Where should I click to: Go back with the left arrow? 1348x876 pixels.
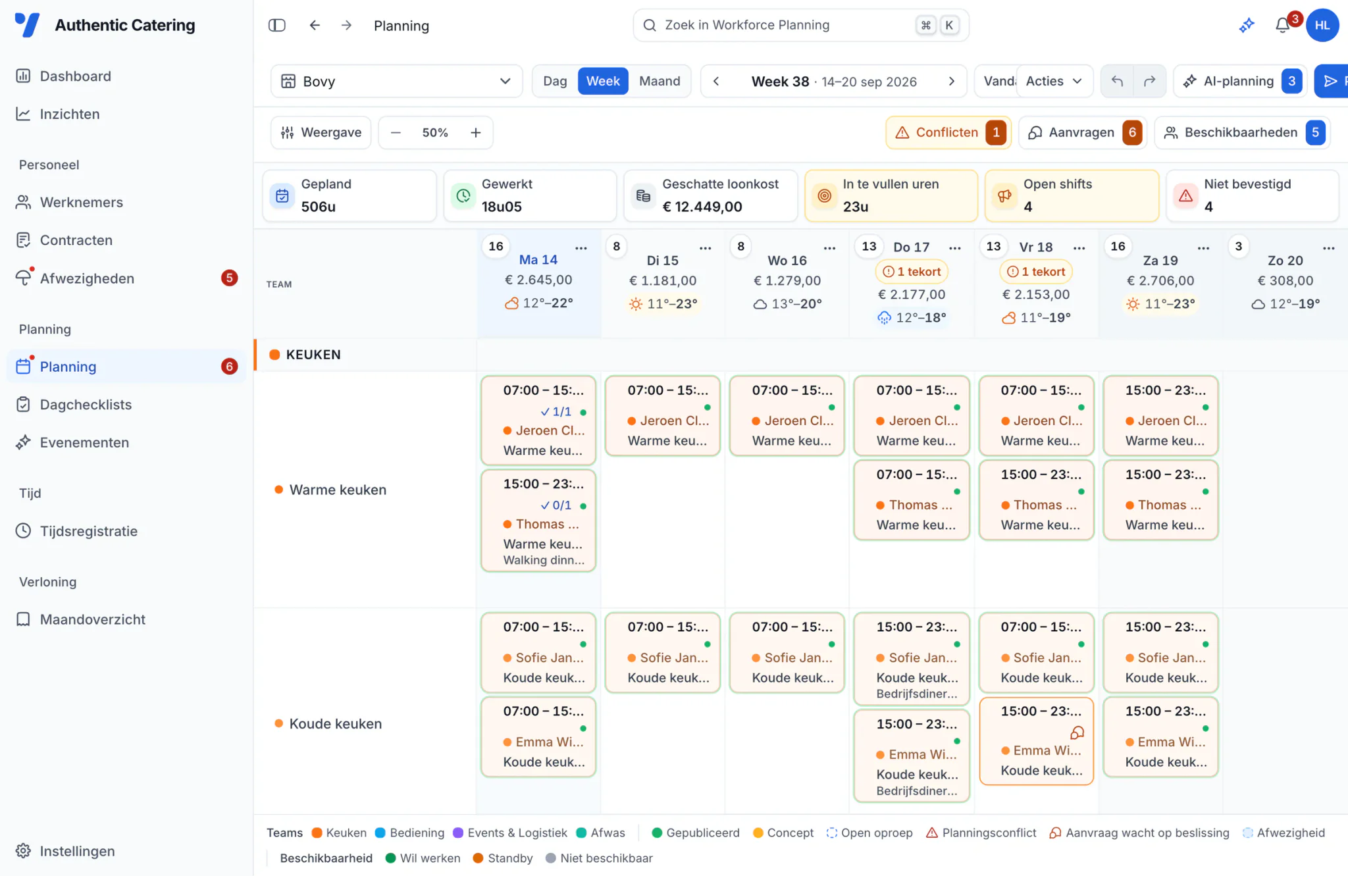coord(315,26)
